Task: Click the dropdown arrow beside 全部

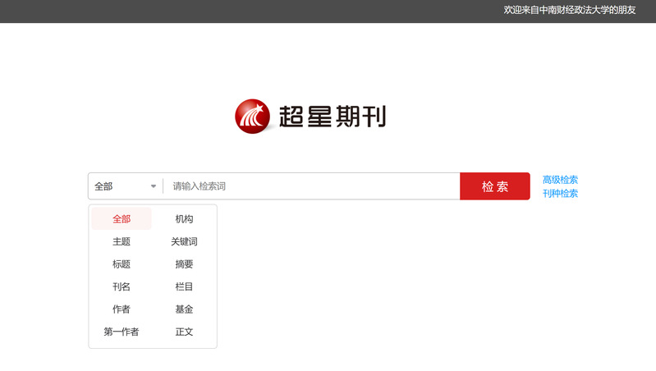Action: tap(153, 186)
